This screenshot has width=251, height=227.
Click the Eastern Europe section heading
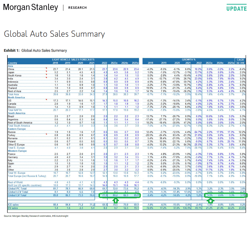[17, 129]
